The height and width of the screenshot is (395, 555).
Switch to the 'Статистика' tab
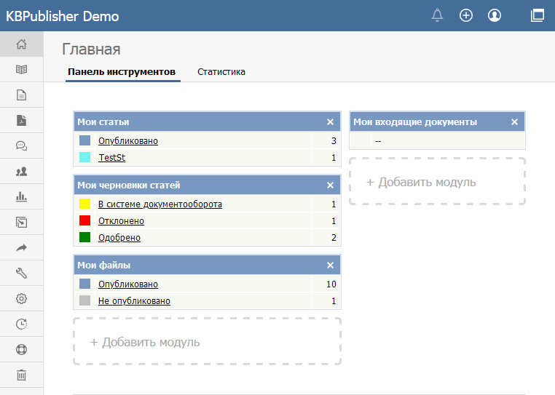(221, 72)
